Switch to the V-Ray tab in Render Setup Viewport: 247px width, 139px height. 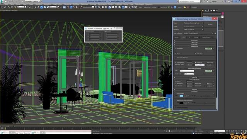tap(183, 37)
